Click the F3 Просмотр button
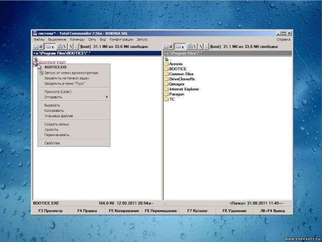The height and width of the screenshot is (242, 322). pyautogui.click(x=50, y=211)
